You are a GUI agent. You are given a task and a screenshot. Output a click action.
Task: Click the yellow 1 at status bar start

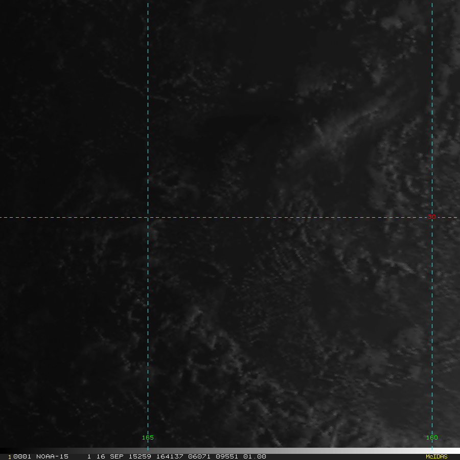9,457
